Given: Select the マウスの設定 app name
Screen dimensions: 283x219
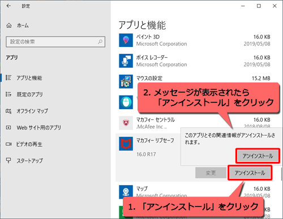Looking at the screenshot, I should [149, 78].
